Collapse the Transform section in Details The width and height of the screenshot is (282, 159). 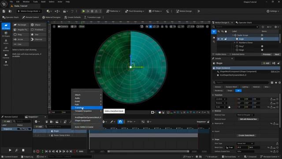pyautogui.click(x=213, y=95)
